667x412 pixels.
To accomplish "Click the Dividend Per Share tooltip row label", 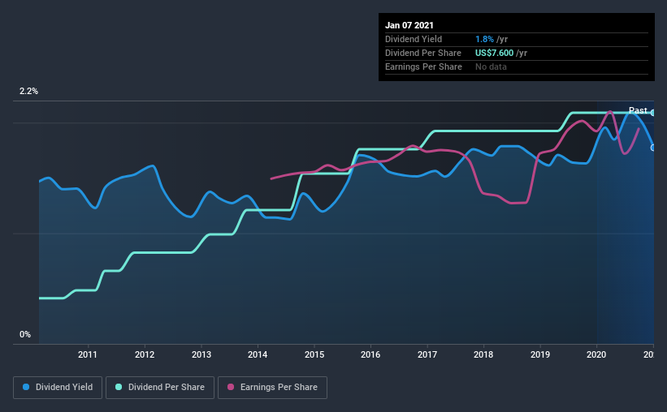I will pyautogui.click(x=422, y=53).
